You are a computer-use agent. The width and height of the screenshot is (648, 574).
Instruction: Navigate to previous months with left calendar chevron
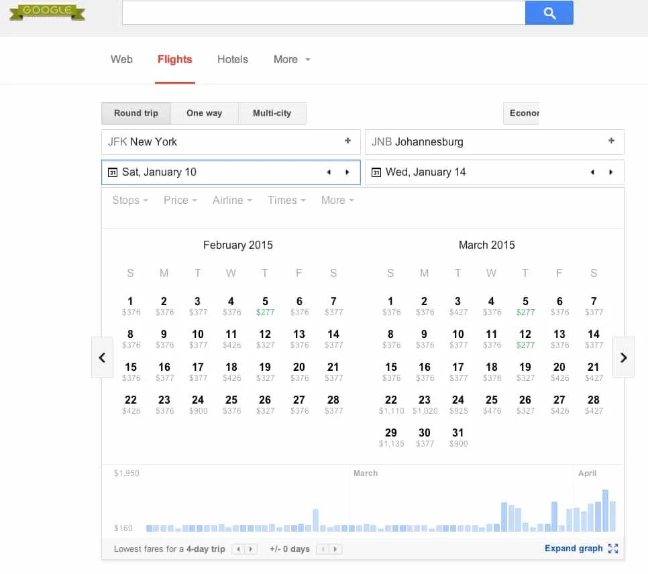tap(102, 357)
